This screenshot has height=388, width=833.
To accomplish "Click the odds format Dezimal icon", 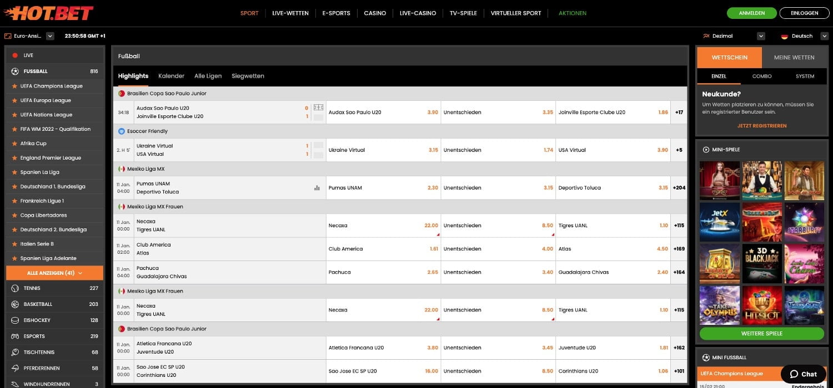I will [x=706, y=36].
